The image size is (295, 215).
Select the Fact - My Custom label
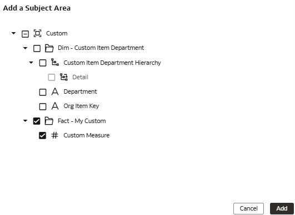(x=82, y=121)
